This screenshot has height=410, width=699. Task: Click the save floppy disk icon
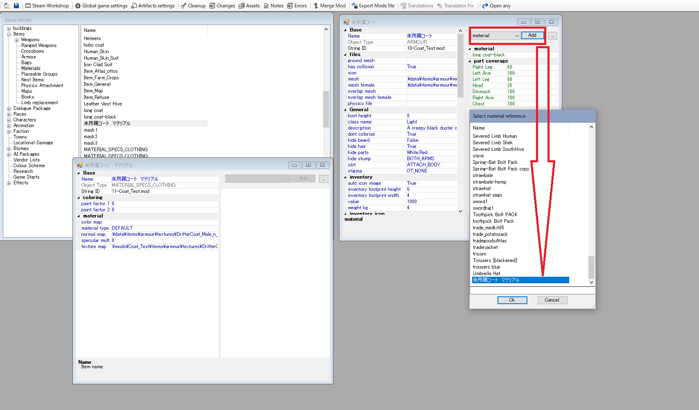pyautogui.click(x=16, y=6)
